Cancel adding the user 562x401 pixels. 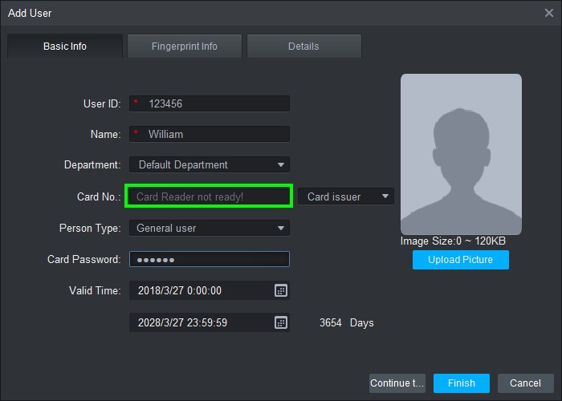coord(525,383)
